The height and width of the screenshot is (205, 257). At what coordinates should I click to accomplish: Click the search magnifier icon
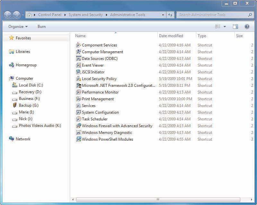pyautogui.click(x=250, y=15)
